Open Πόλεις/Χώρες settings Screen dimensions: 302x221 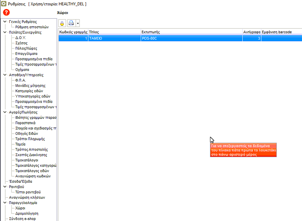(26, 48)
